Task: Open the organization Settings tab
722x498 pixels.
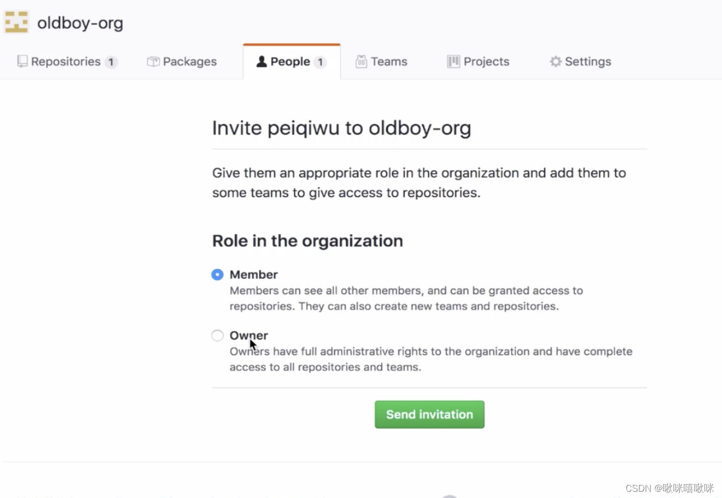Action: tap(581, 61)
